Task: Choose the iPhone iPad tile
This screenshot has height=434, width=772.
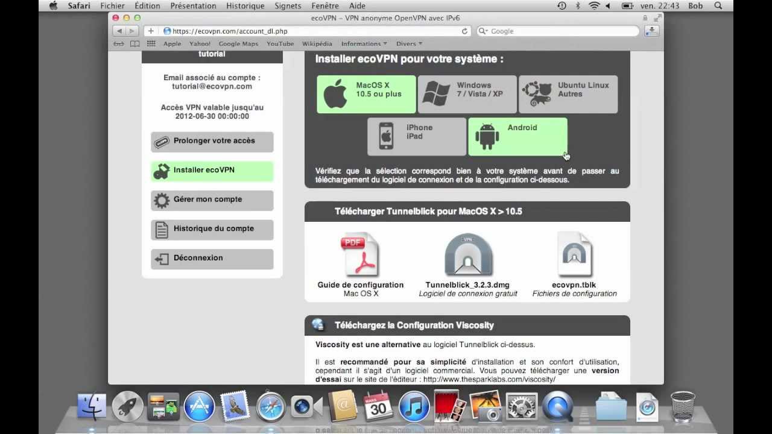Action: (x=417, y=136)
